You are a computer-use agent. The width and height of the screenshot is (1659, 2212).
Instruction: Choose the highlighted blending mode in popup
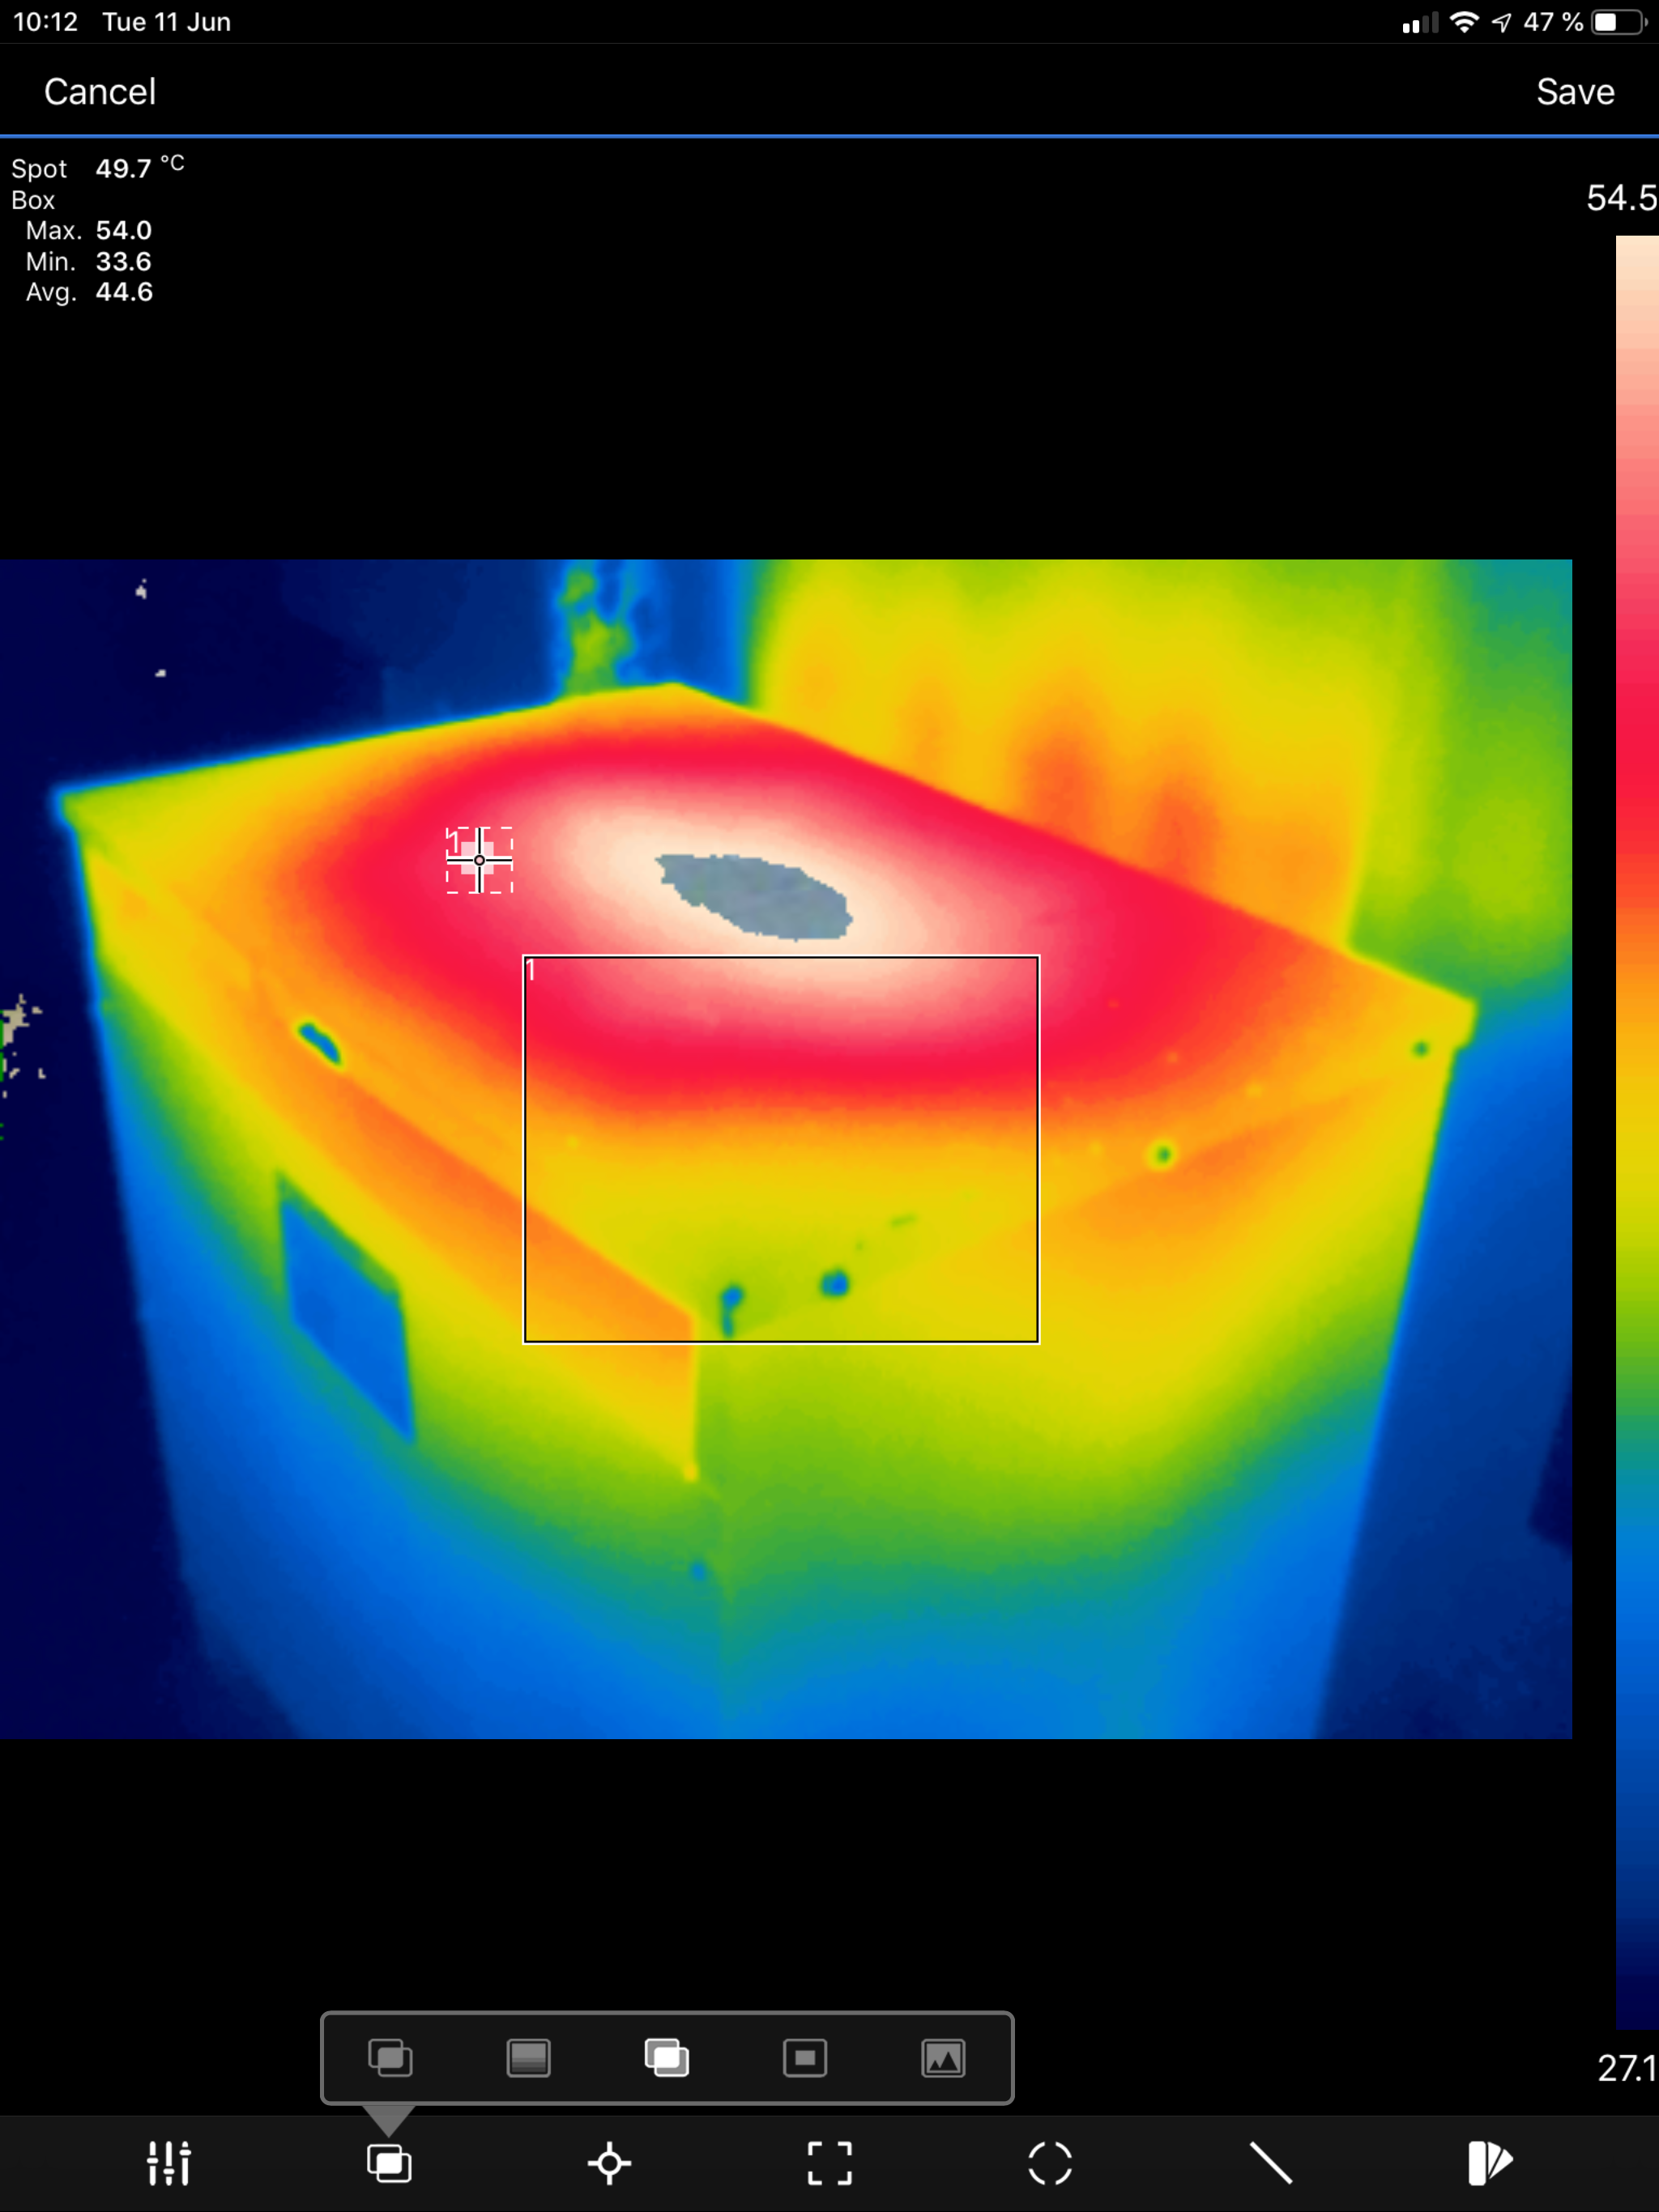pyautogui.click(x=667, y=2059)
